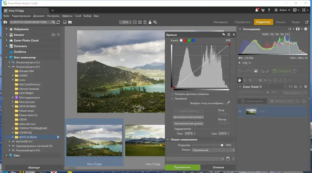Click the eyedropper to pick image point

click(228, 103)
